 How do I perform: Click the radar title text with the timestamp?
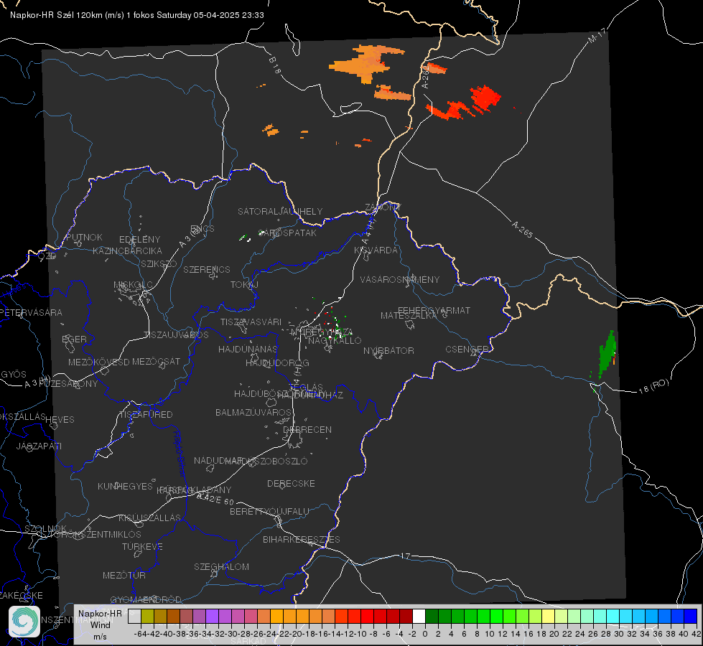click(x=136, y=15)
